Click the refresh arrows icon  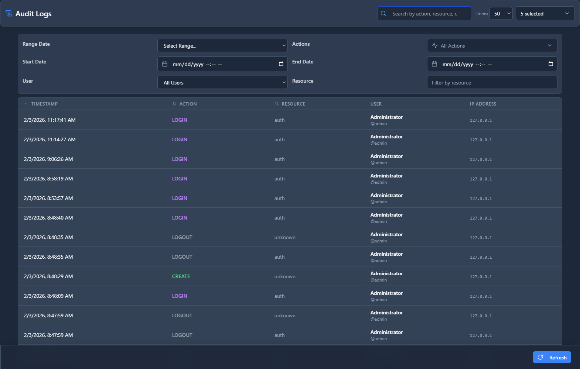(x=540, y=357)
